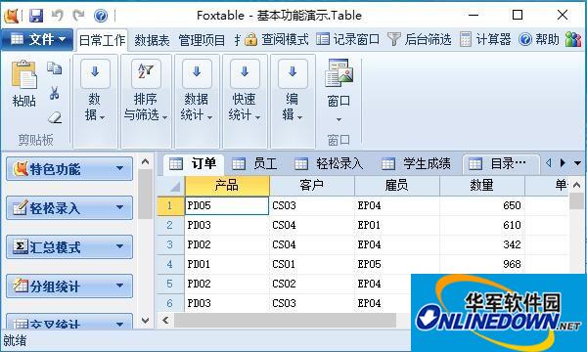Click the 客户 column header
Viewport: 587px width, 352px height.
pos(312,185)
